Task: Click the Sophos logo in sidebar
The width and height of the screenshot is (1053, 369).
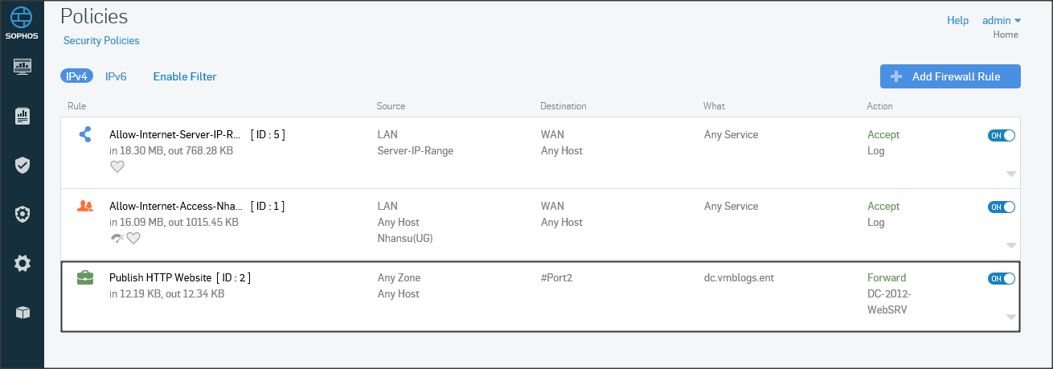Action: pyautogui.click(x=23, y=22)
